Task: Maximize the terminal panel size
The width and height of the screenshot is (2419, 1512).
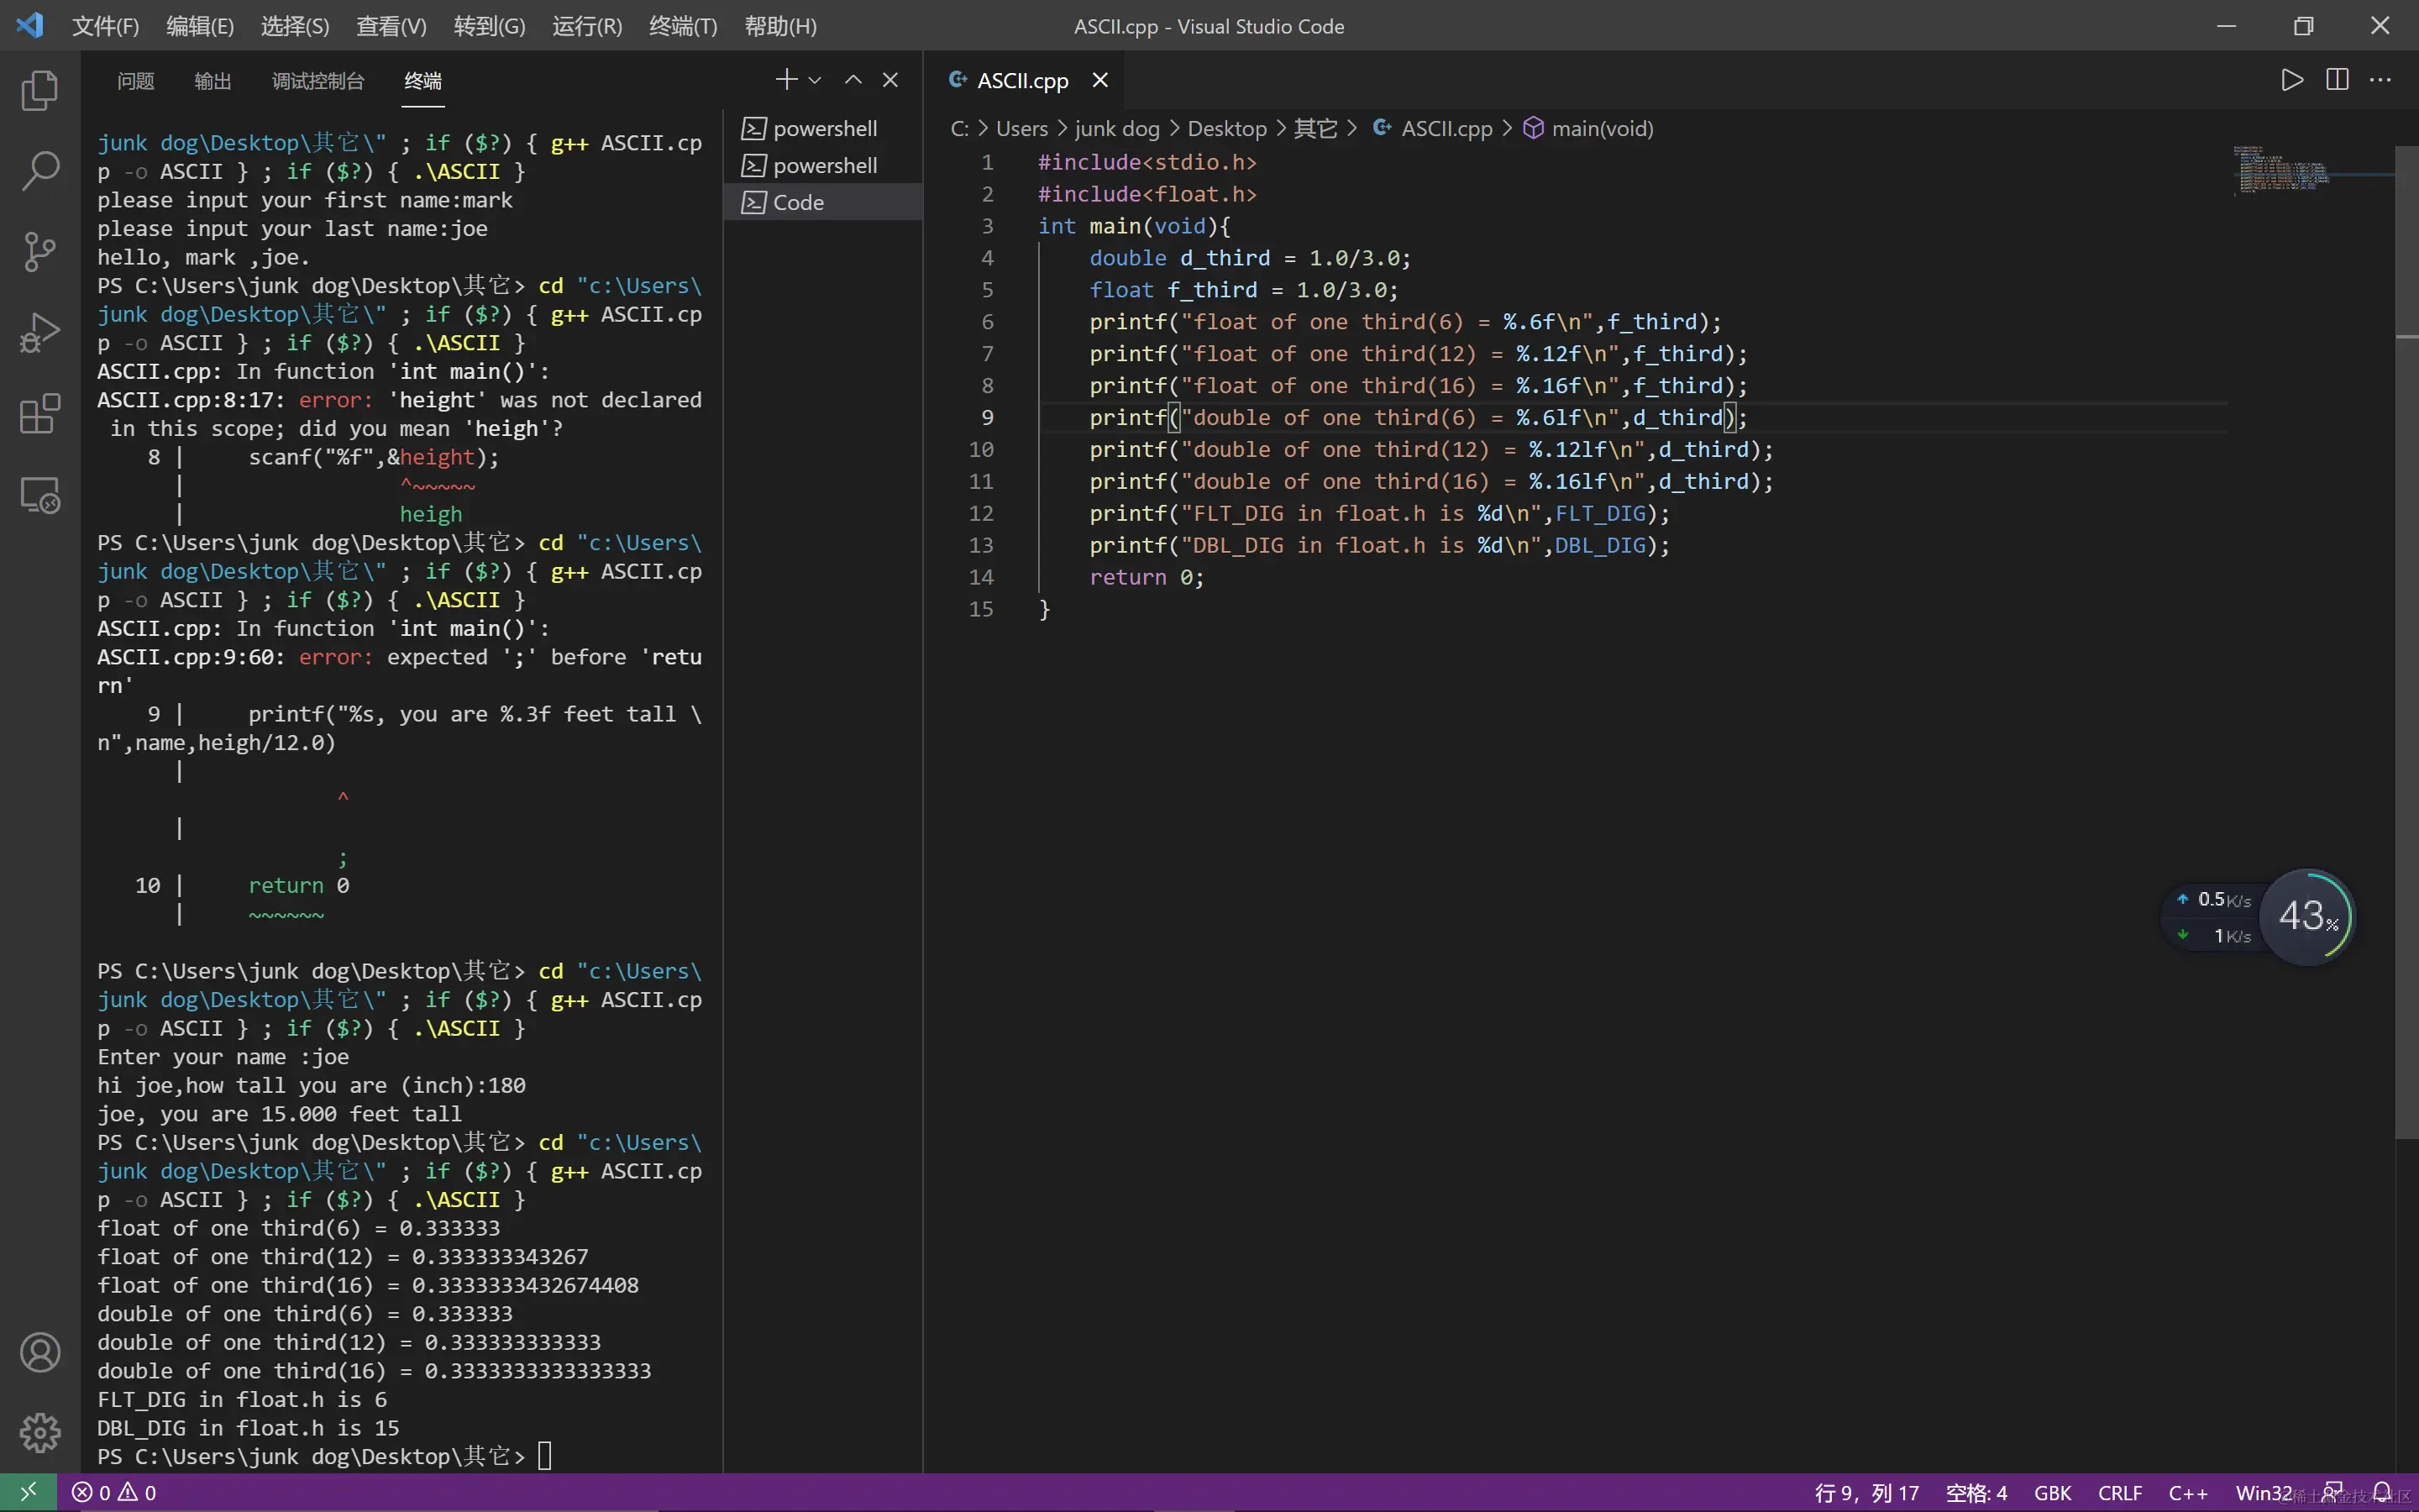Action: pos(853,80)
